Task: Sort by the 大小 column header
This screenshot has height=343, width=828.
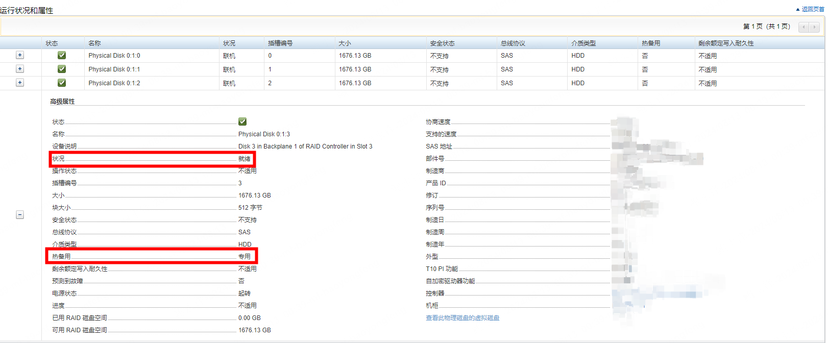Action: [345, 43]
